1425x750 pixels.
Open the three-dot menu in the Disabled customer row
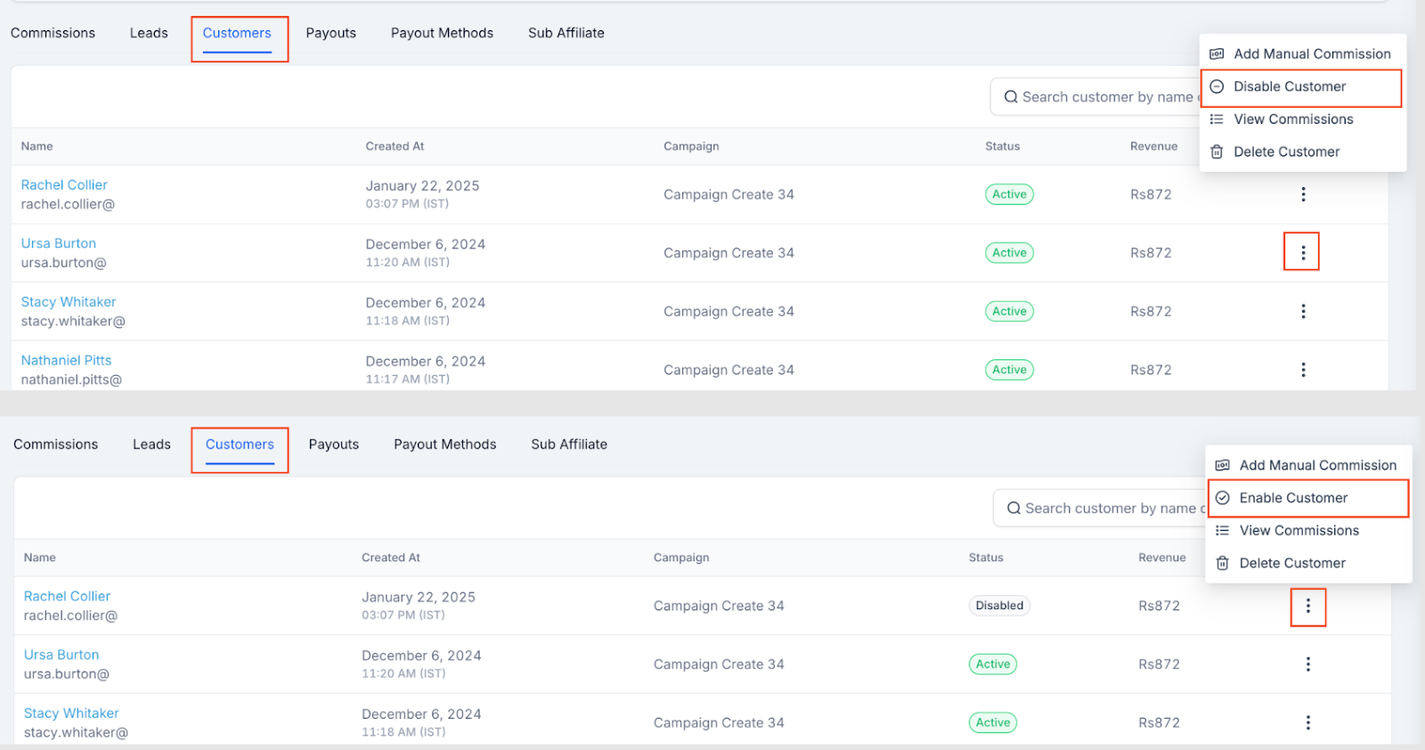[1307, 606]
